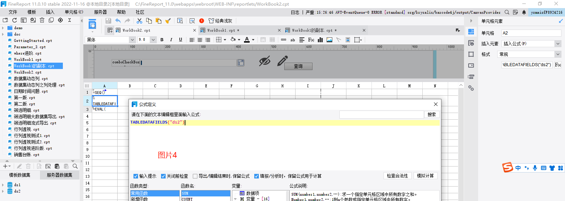Open the border style dropdown arrow

(225, 40)
